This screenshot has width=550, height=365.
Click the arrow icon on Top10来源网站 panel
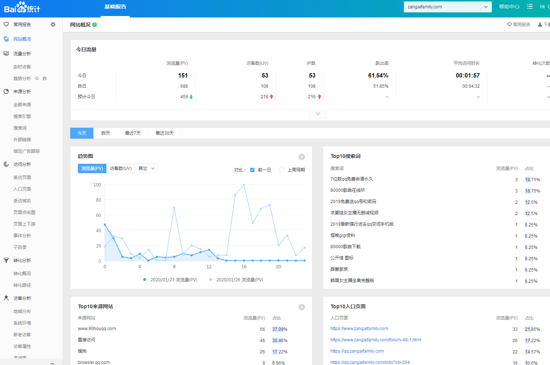click(302, 307)
